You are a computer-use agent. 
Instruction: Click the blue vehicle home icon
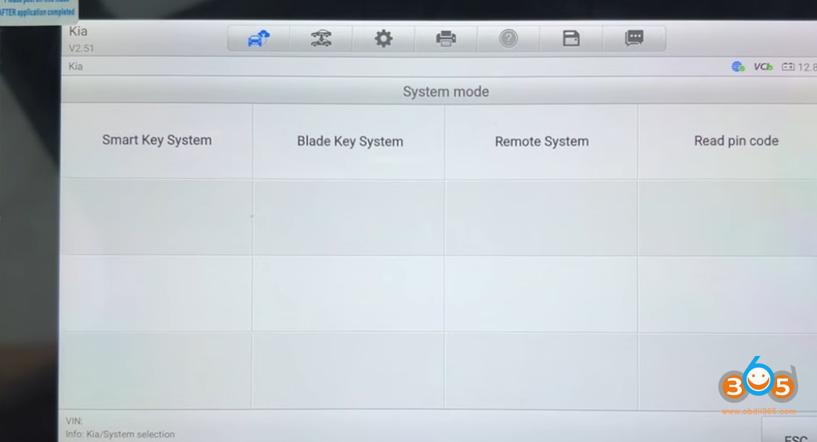(258, 38)
